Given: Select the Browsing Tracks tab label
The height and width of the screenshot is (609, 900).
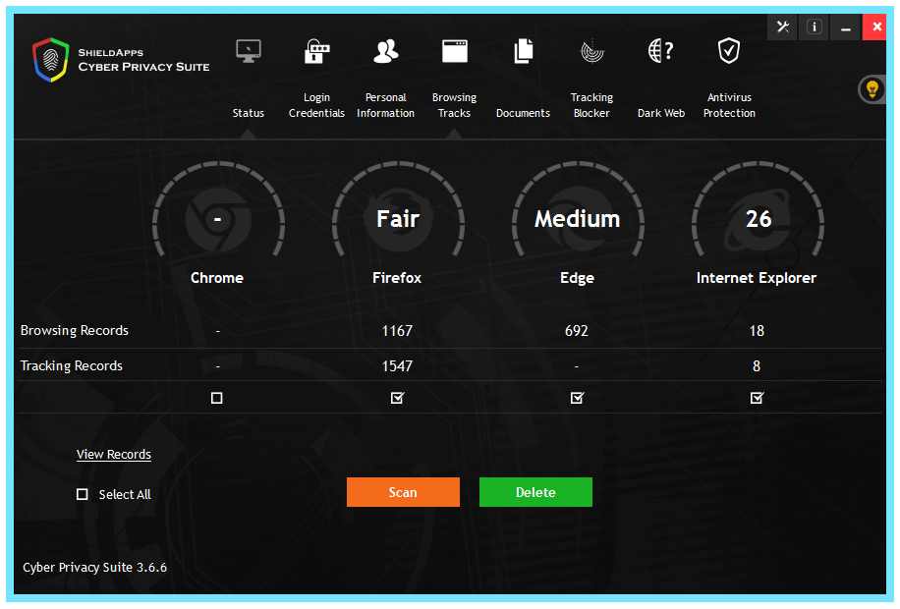Looking at the screenshot, I should click(455, 105).
